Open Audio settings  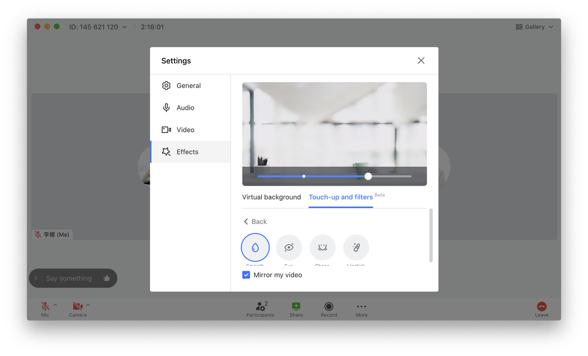[190, 107]
